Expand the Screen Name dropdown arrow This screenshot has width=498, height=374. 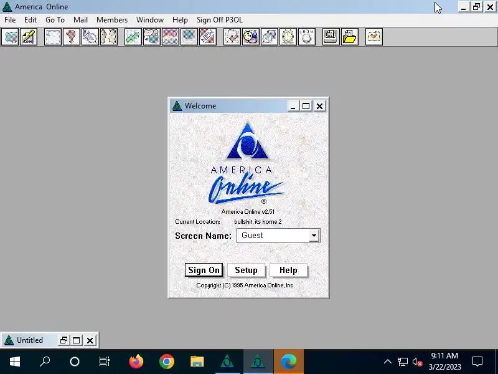pyautogui.click(x=314, y=236)
